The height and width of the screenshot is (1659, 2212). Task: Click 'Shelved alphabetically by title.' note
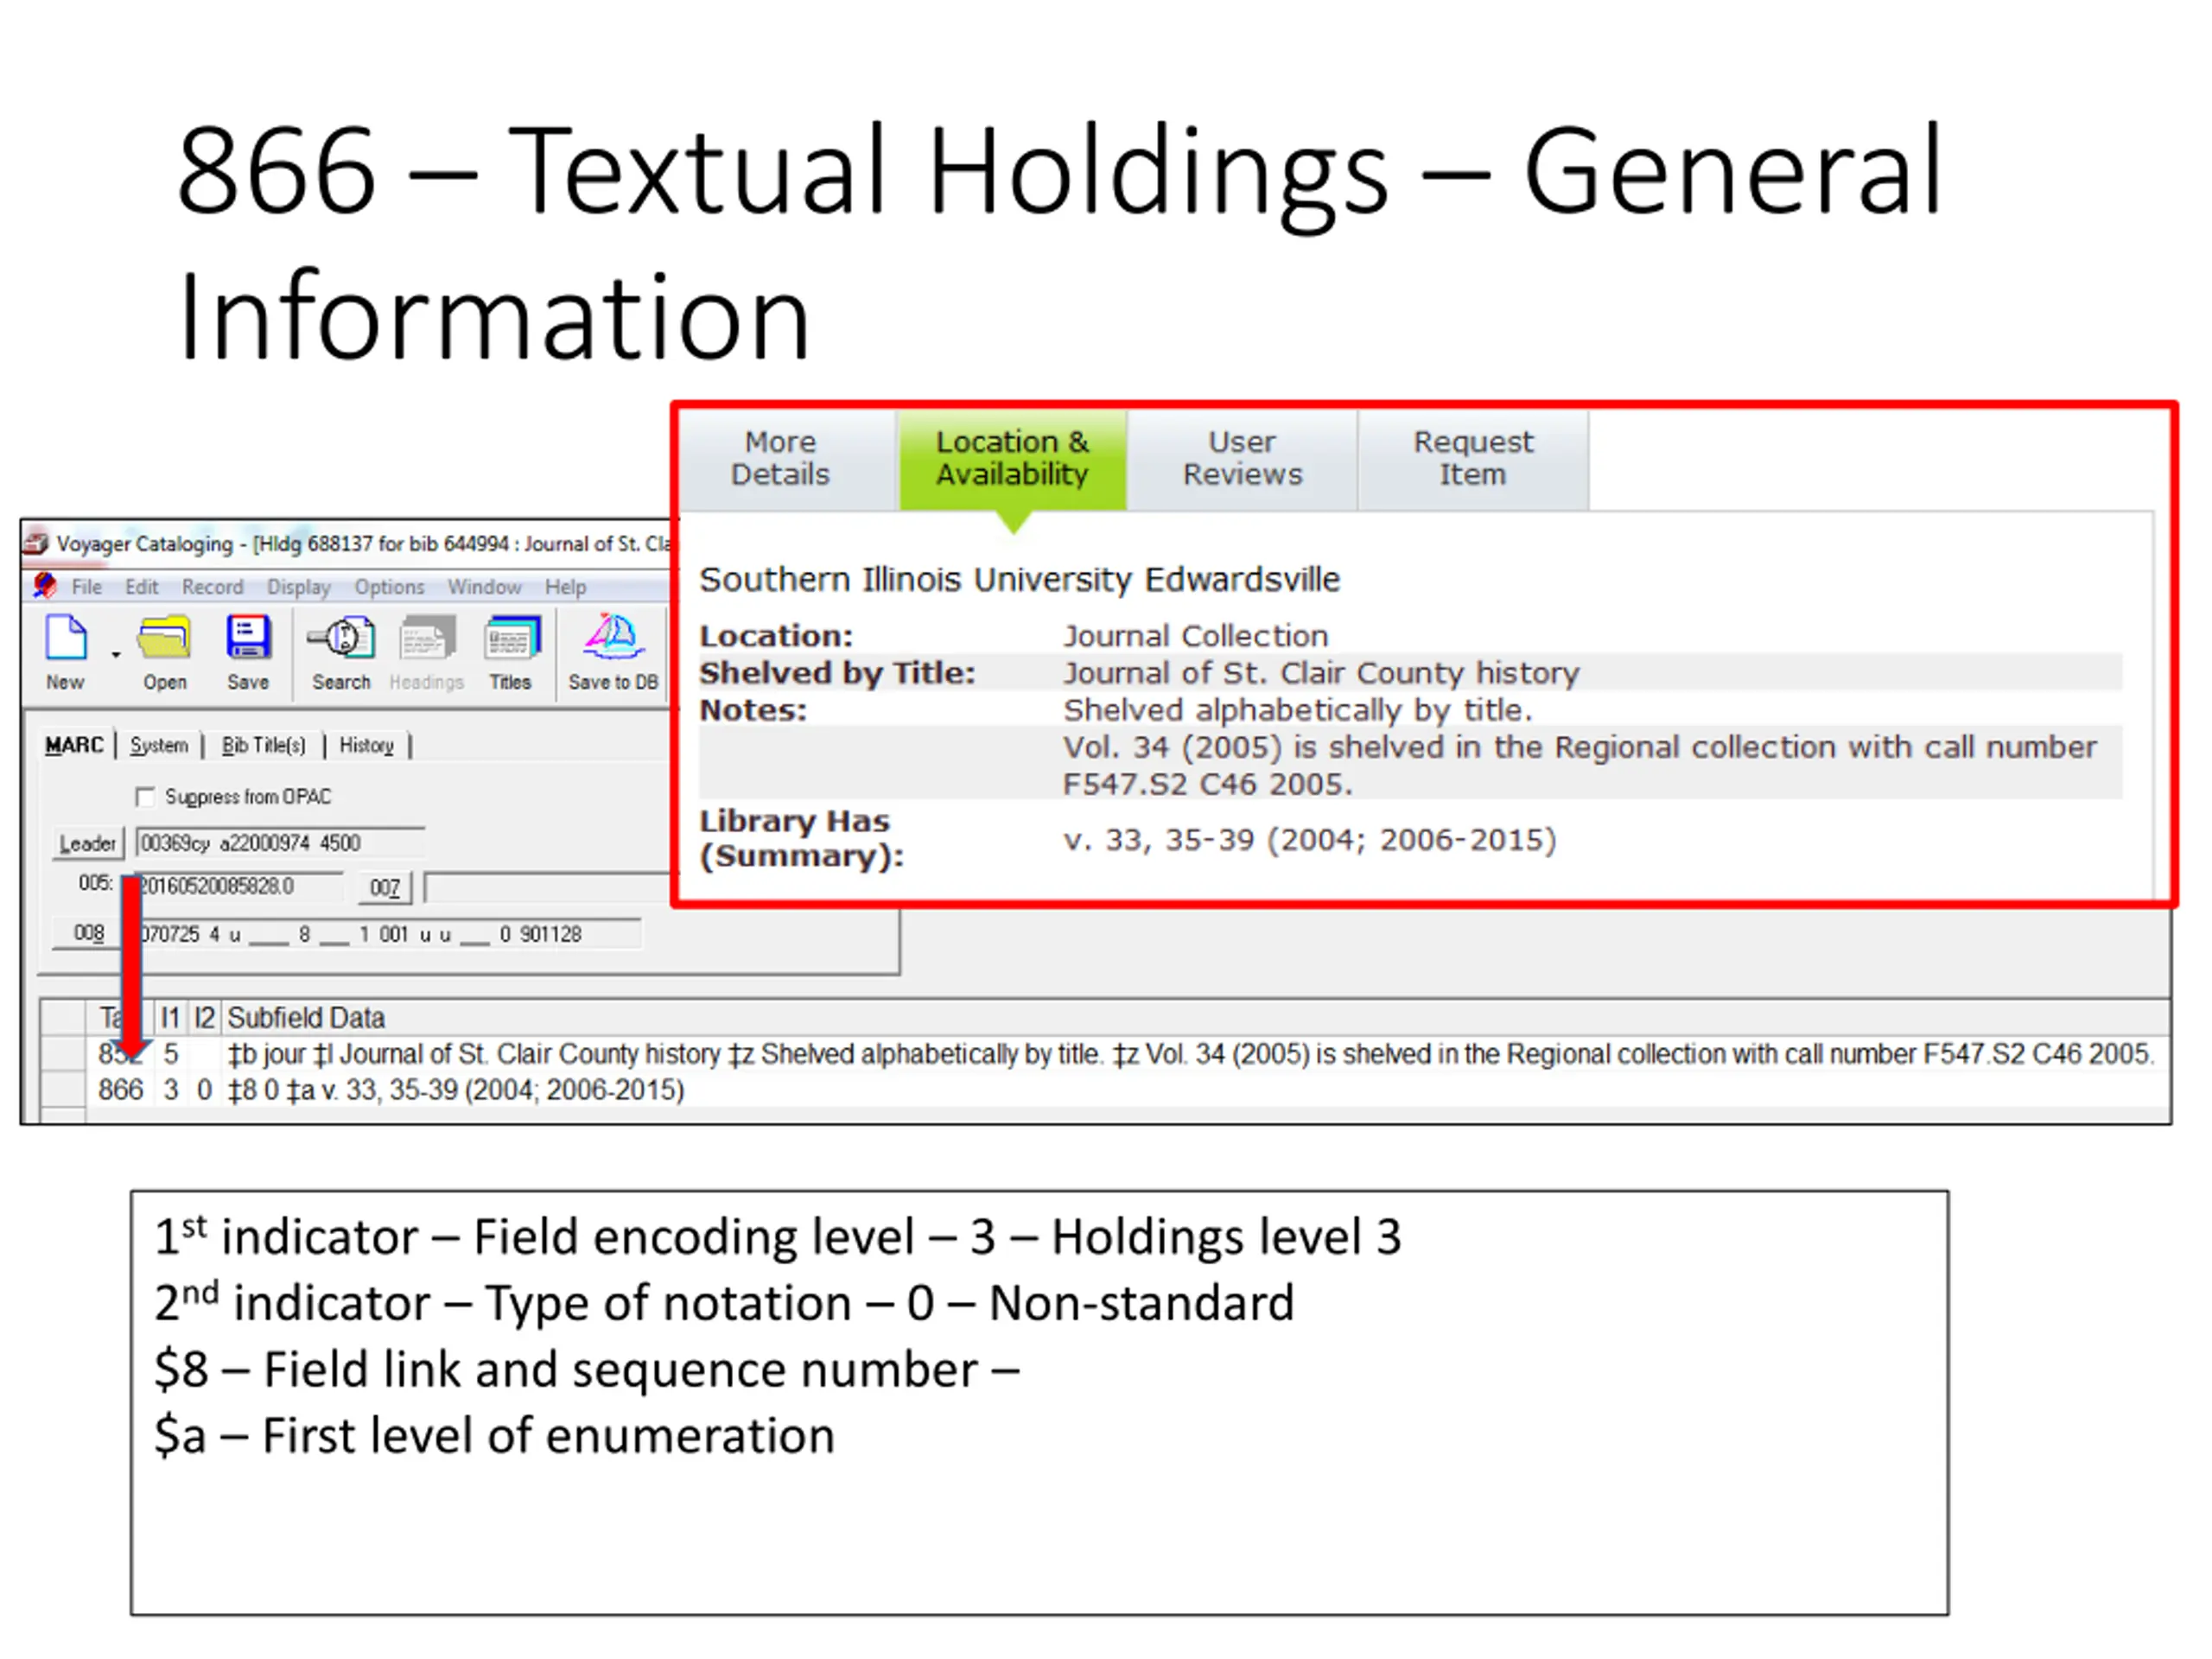[1297, 710]
